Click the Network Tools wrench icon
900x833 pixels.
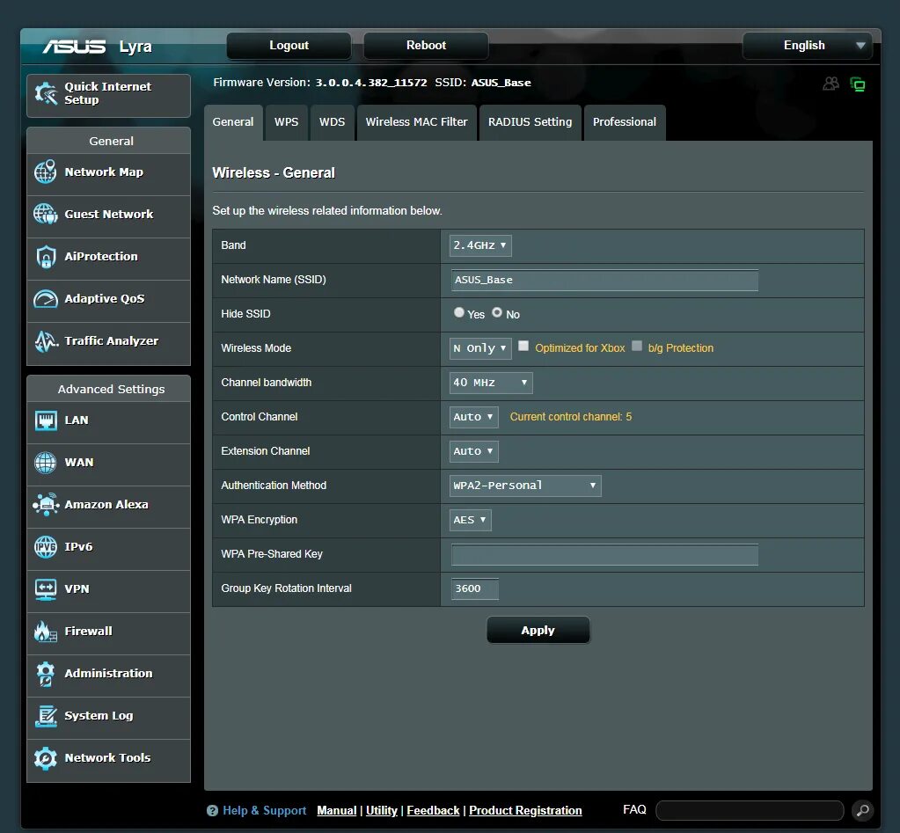46,758
